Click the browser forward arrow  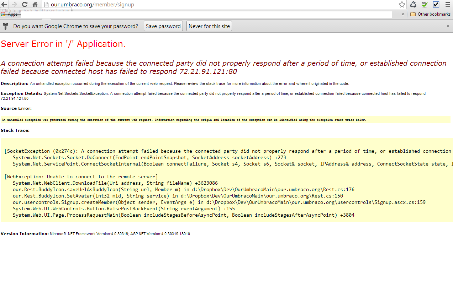click(x=14, y=5)
